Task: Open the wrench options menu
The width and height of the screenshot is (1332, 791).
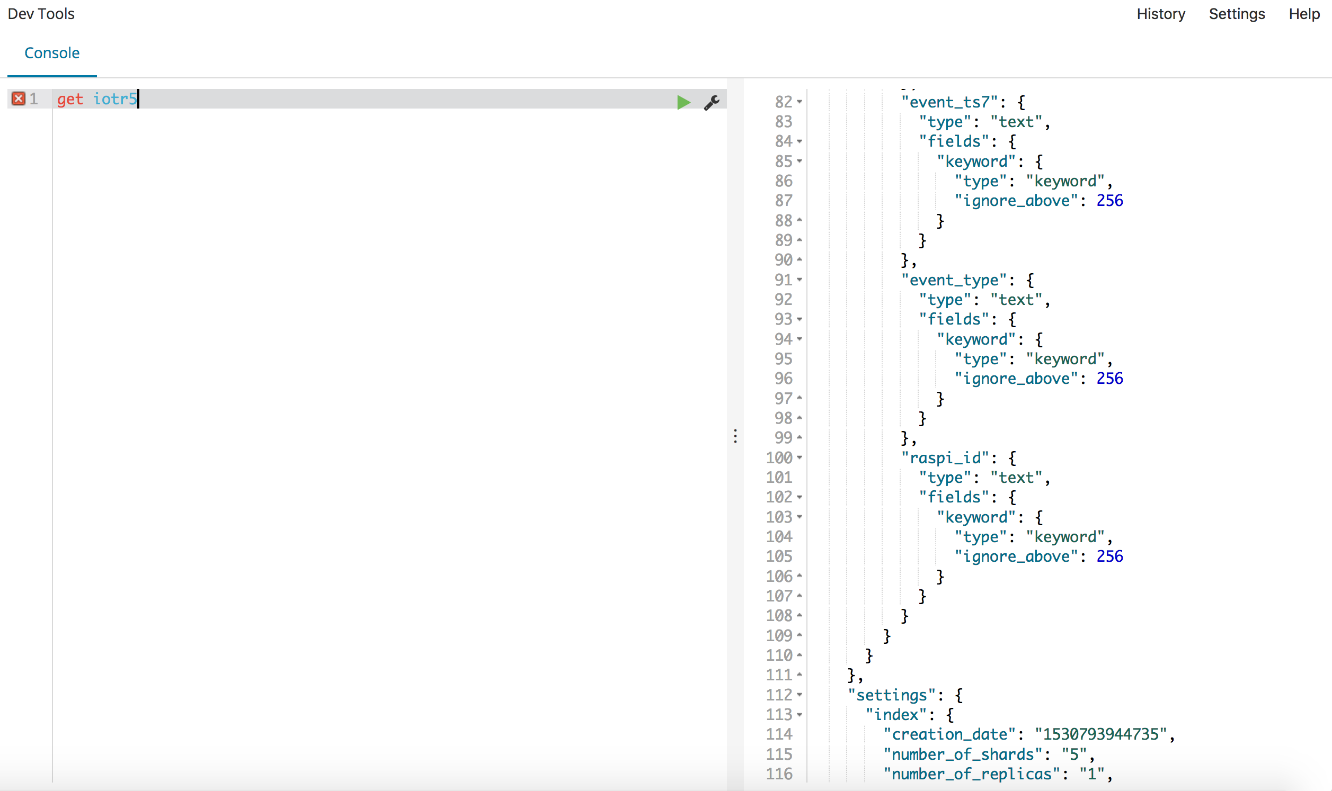Action: click(x=712, y=102)
